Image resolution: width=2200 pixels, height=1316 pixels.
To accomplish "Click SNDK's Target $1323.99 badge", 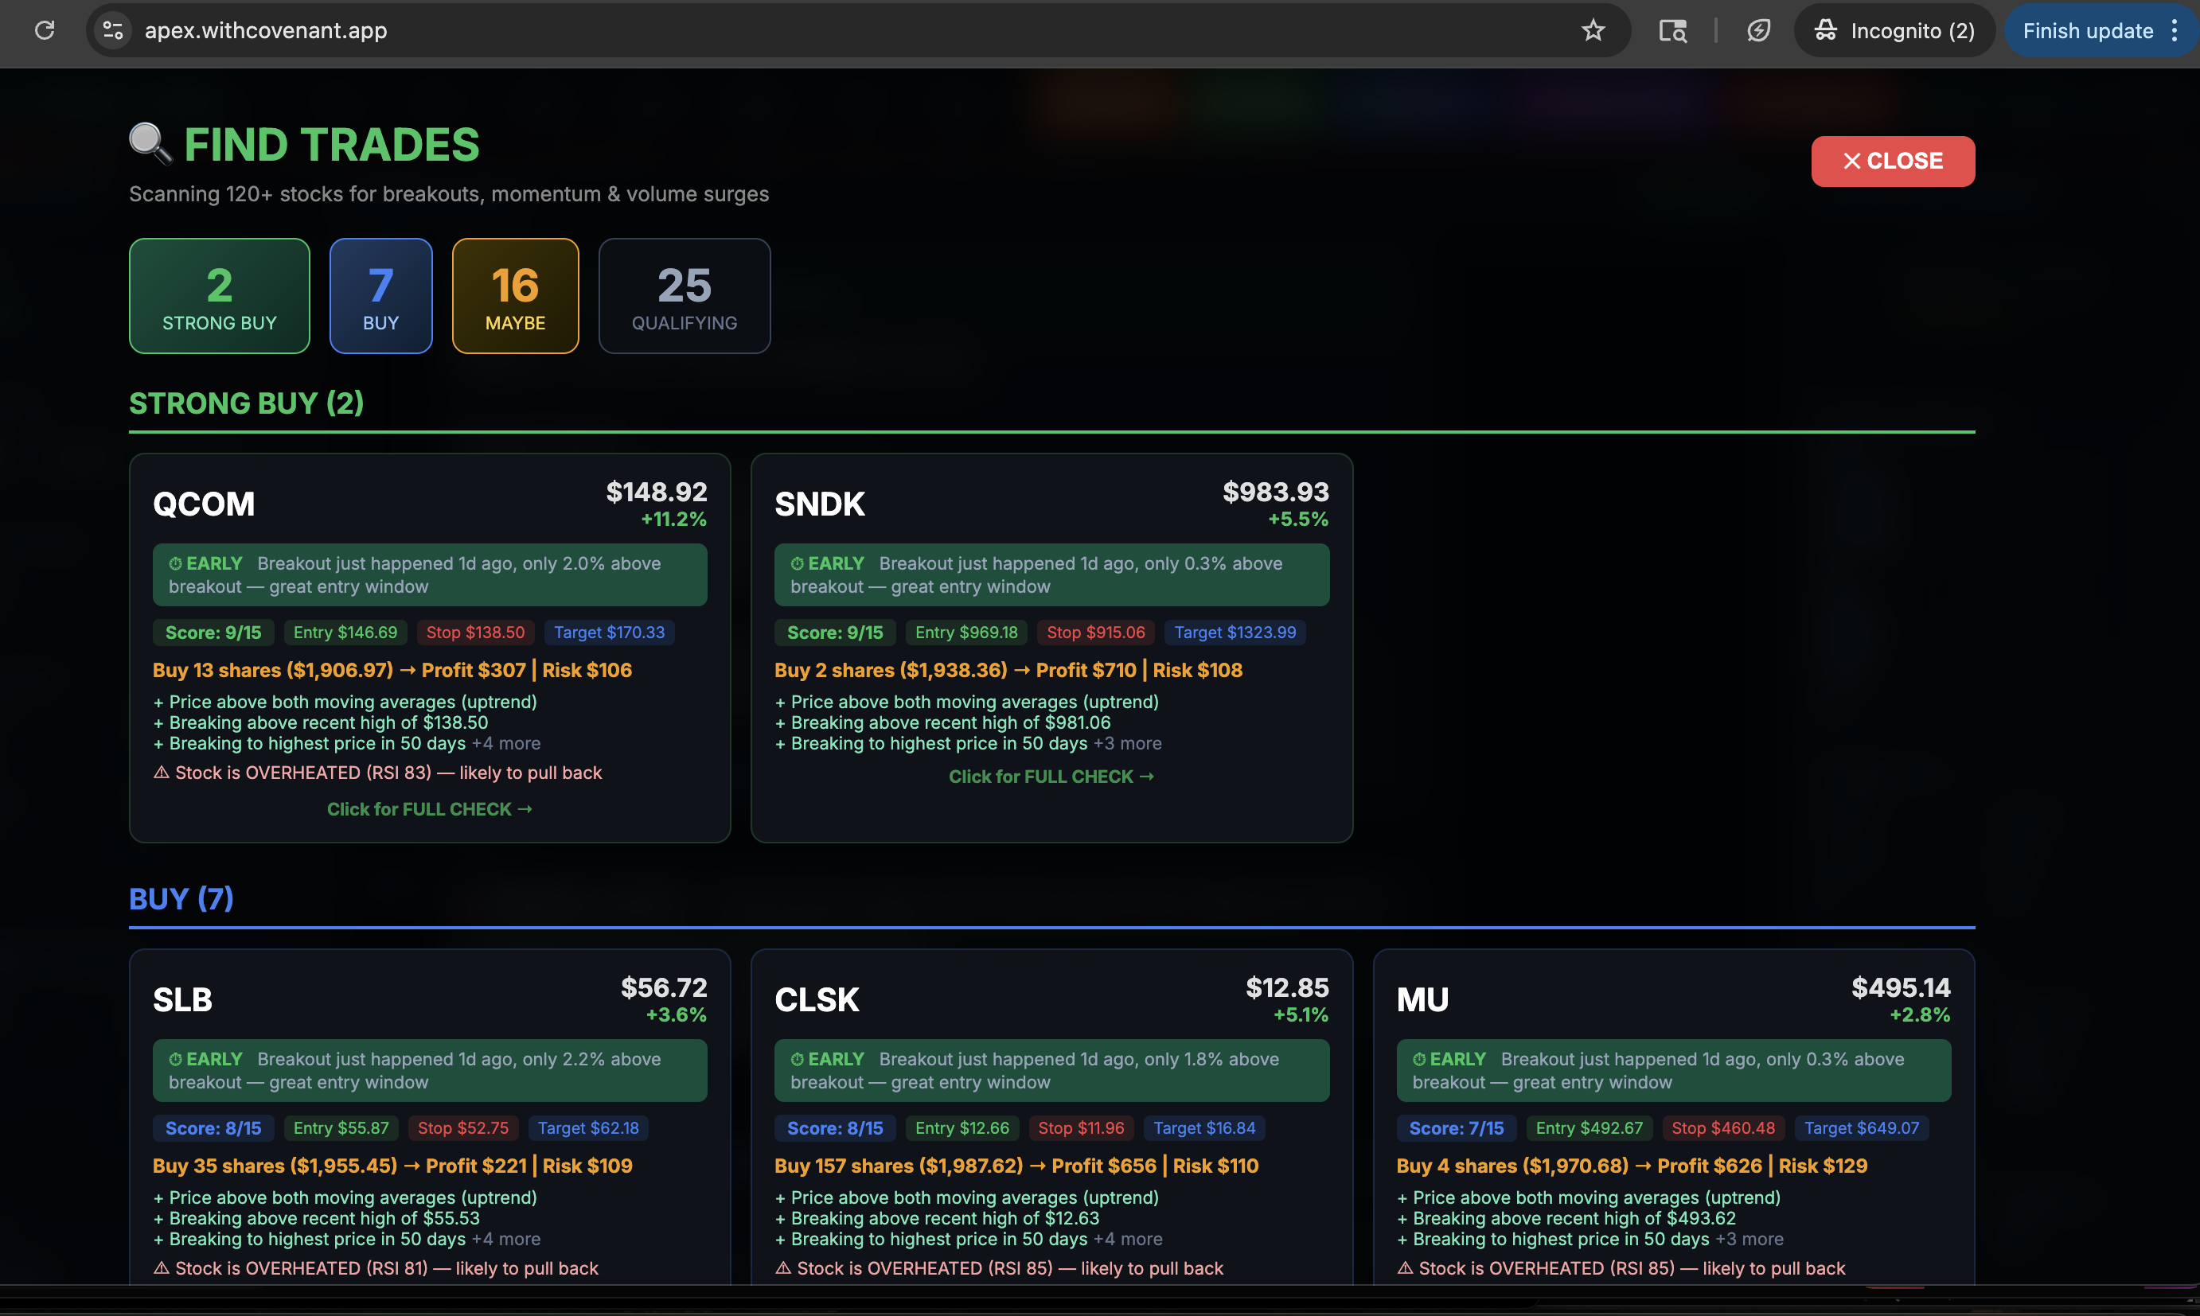I will (x=1235, y=633).
